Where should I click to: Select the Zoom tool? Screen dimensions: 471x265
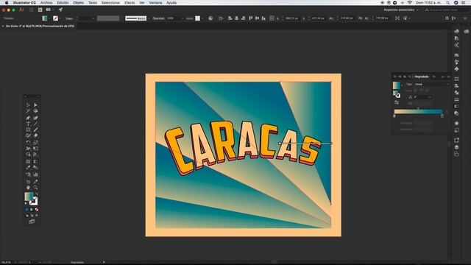coord(35,188)
